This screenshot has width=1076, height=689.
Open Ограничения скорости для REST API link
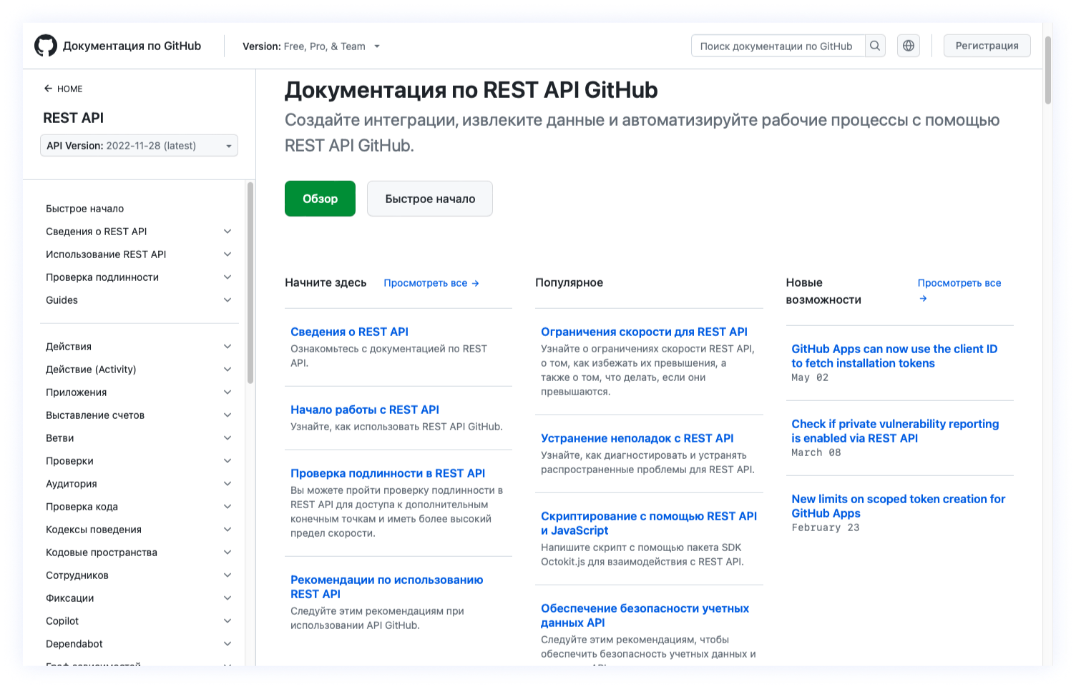click(x=644, y=332)
